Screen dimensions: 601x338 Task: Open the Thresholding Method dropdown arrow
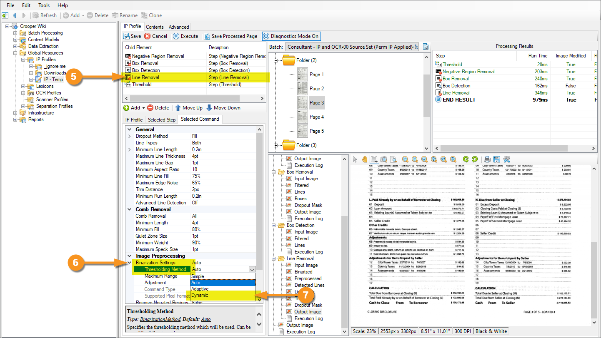click(x=252, y=269)
